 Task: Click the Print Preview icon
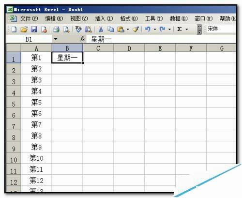(x=66, y=30)
